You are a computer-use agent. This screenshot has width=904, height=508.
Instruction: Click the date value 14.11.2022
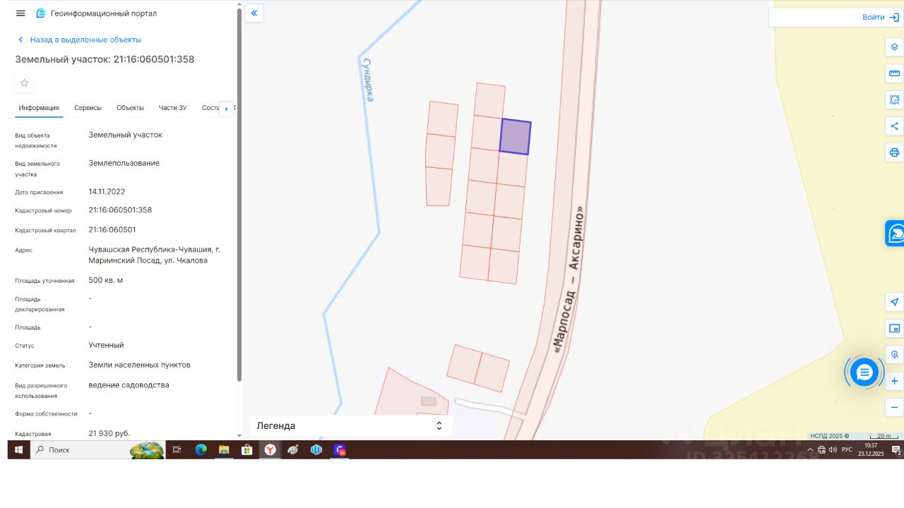coord(107,192)
